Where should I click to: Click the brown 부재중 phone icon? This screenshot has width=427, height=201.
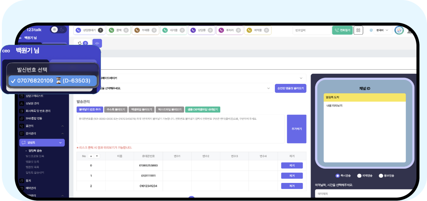pos(137,30)
